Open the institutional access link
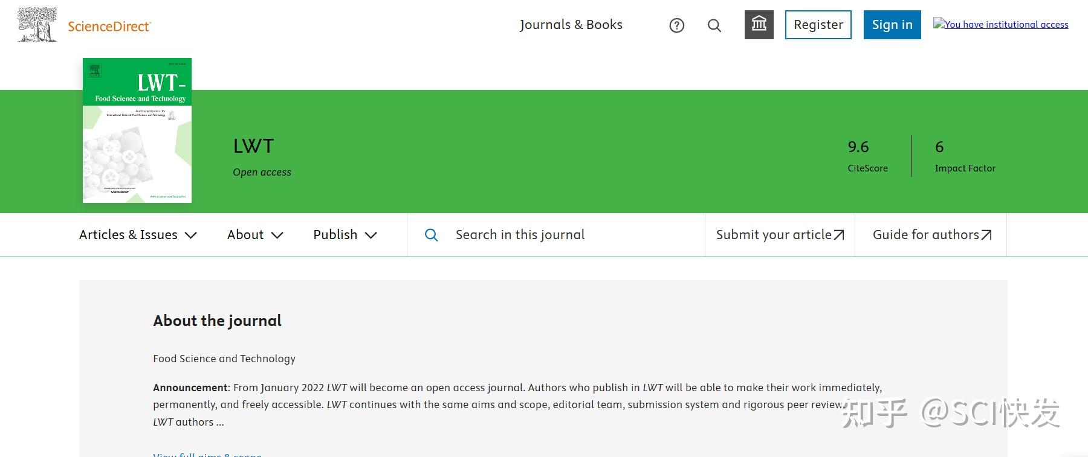The image size is (1088, 457). (x=1001, y=24)
